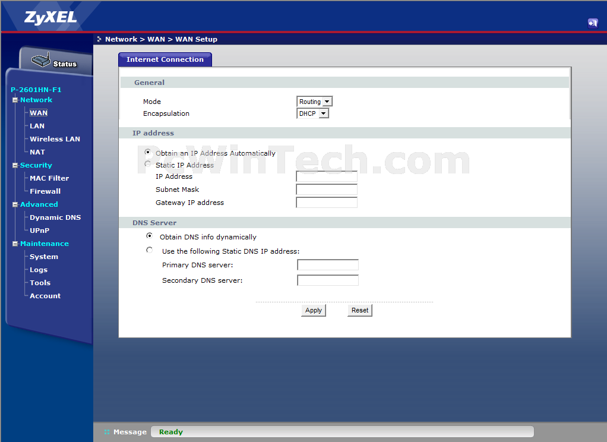Open the MAC Filter page
Image resolution: width=607 pixels, height=442 pixels.
point(49,178)
